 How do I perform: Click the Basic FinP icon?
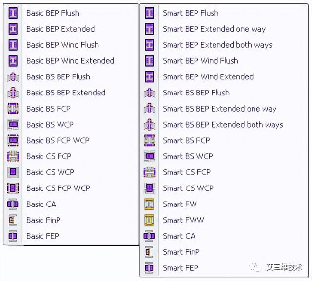click(13, 220)
